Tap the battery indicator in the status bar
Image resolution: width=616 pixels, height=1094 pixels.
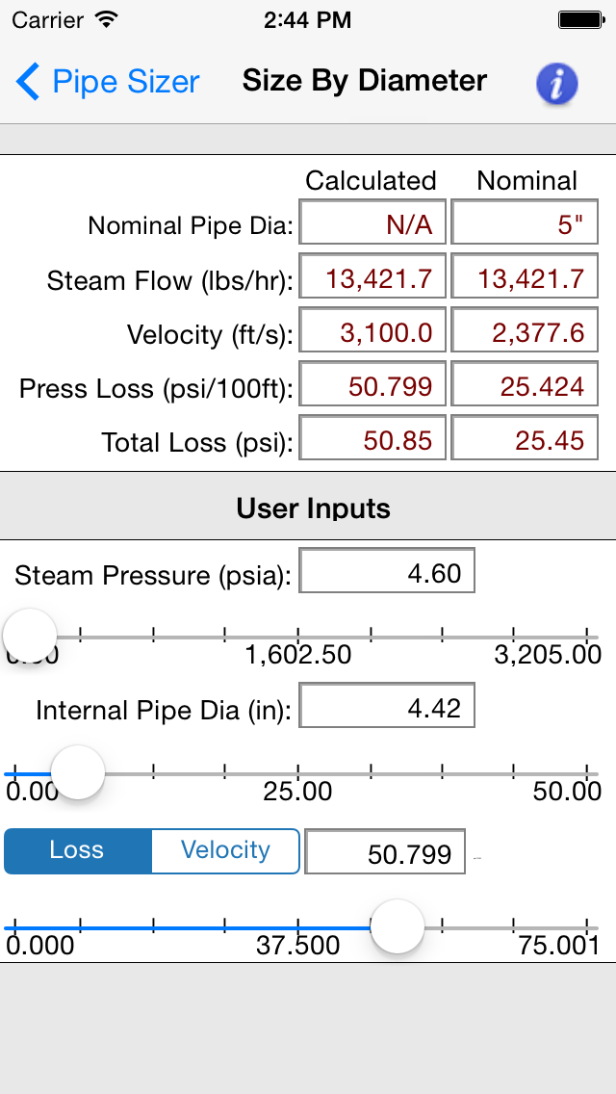coord(580,17)
